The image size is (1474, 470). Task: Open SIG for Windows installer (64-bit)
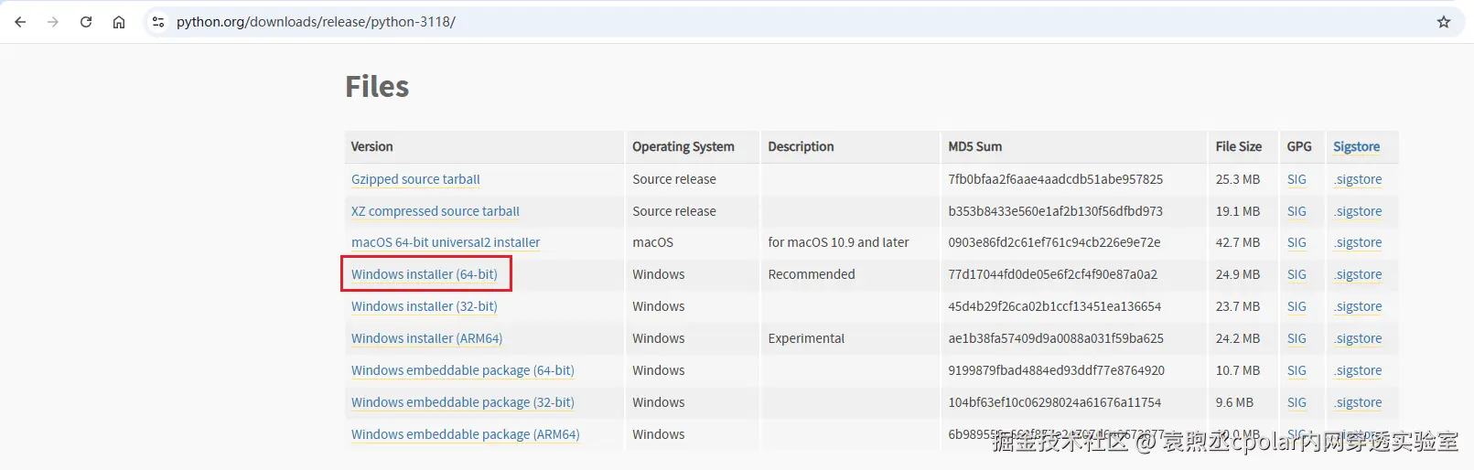pyautogui.click(x=1296, y=274)
